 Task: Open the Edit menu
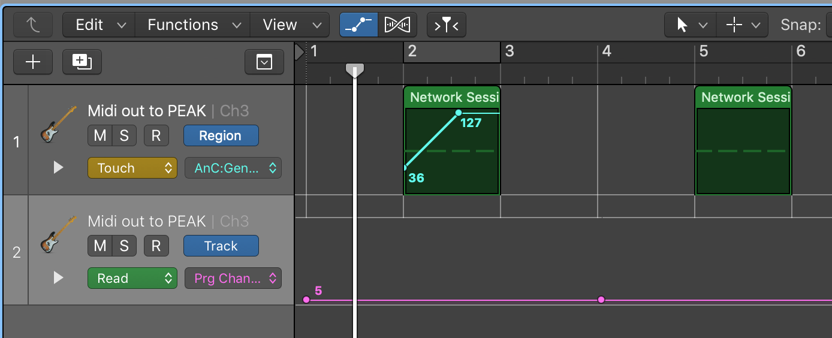98,25
